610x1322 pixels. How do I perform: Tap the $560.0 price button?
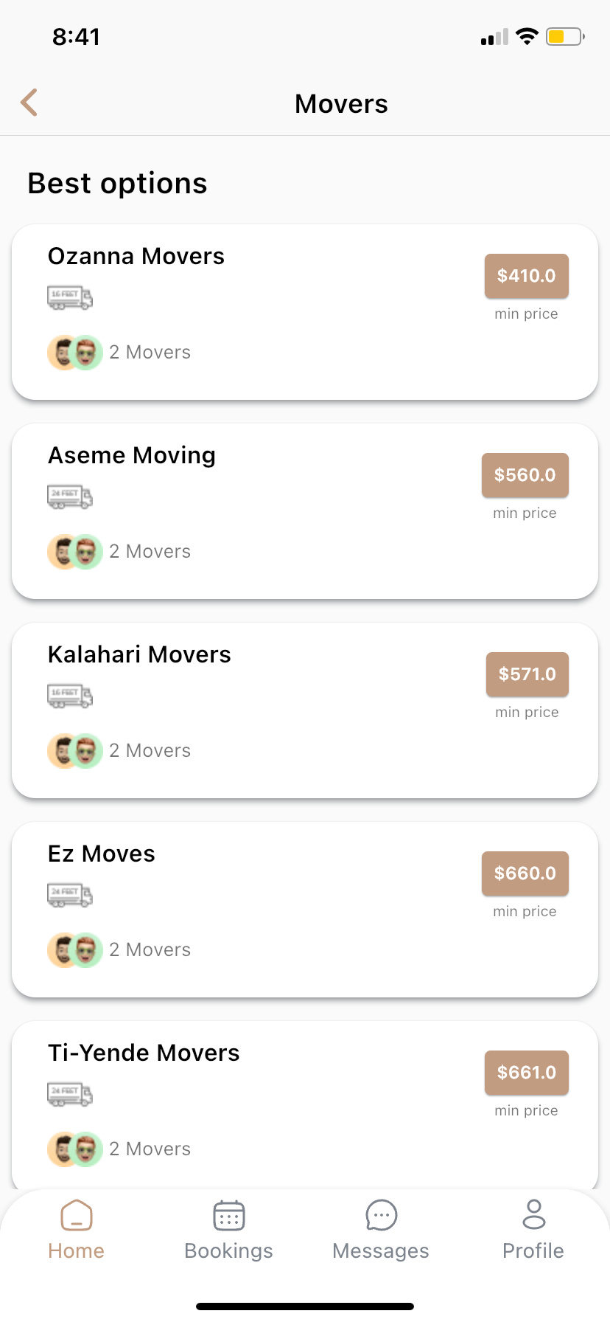click(525, 475)
